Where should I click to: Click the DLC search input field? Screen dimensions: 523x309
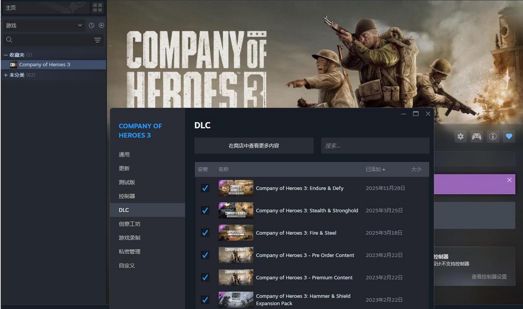[375, 146]
